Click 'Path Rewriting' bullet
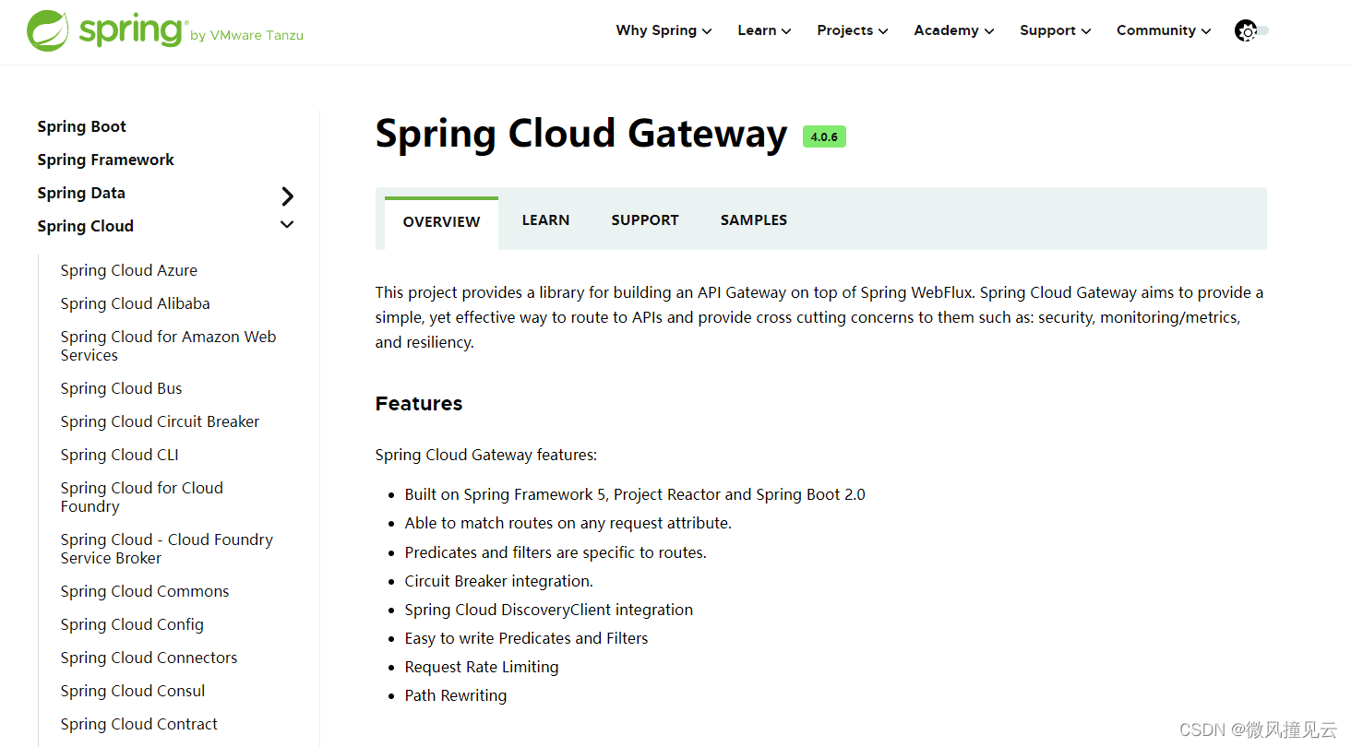 pyautogui.click(x=456, y=695)
